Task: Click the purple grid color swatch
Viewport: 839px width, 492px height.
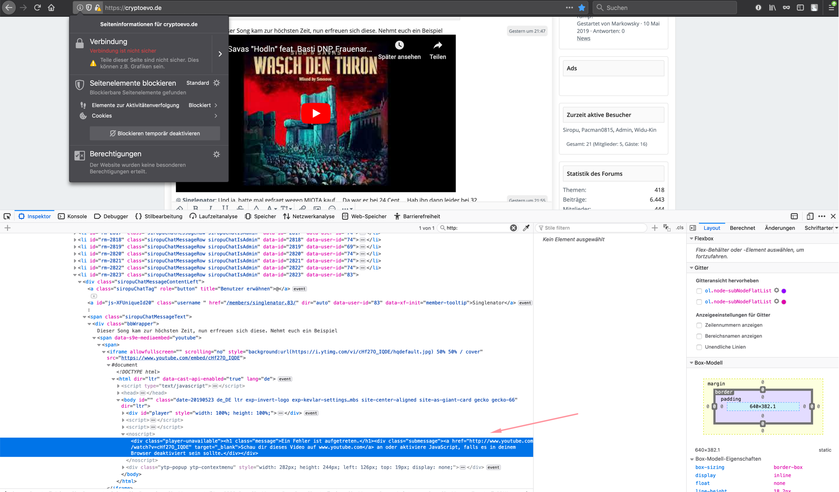Action: (x=784, y=291)
